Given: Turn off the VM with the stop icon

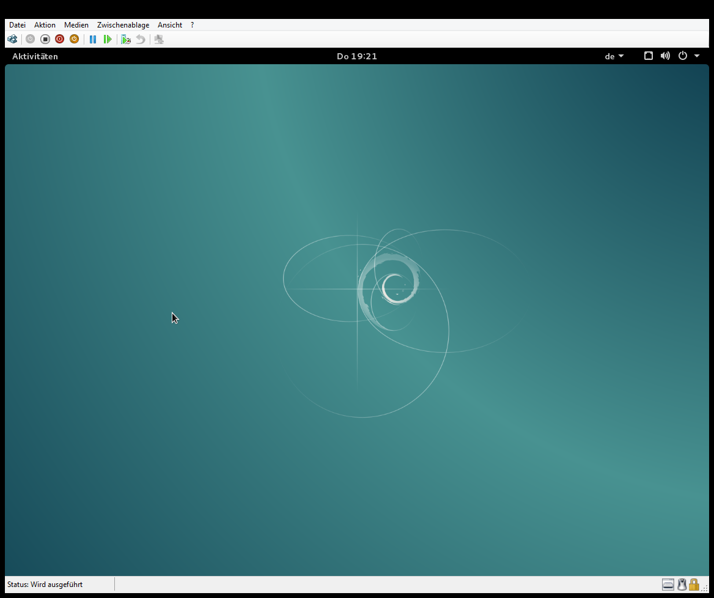Looking at the screenshot, I should point(45,39).
